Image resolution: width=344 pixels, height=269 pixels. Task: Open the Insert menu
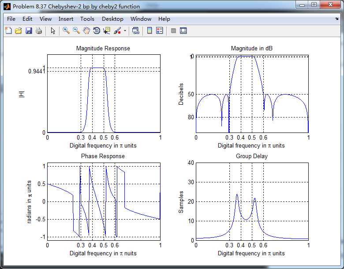66,19
